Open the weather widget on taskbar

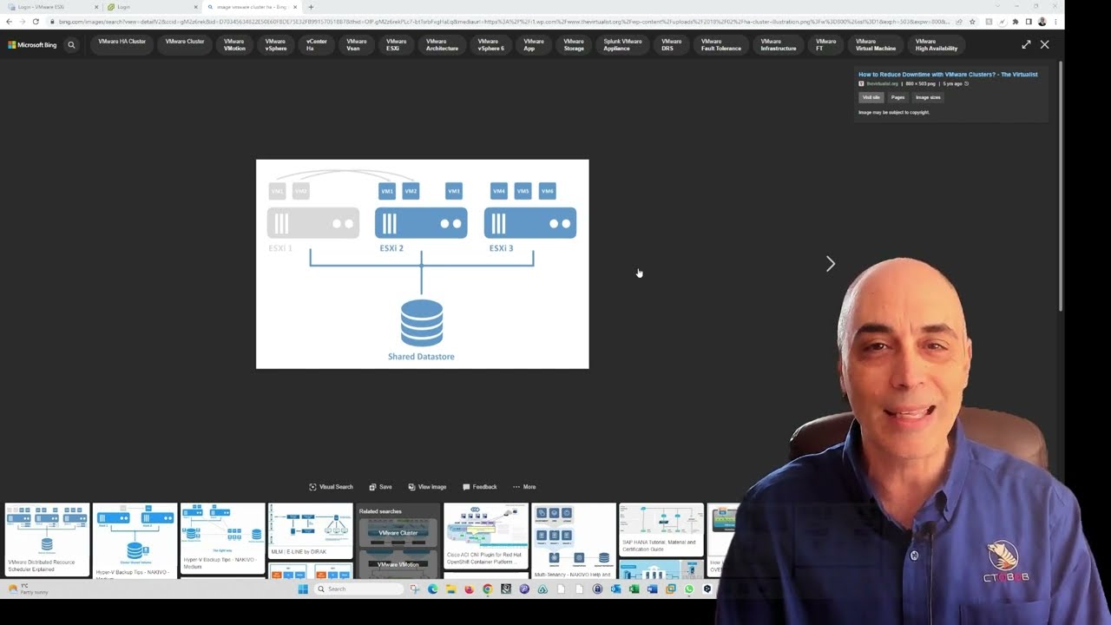pos(28,589)
